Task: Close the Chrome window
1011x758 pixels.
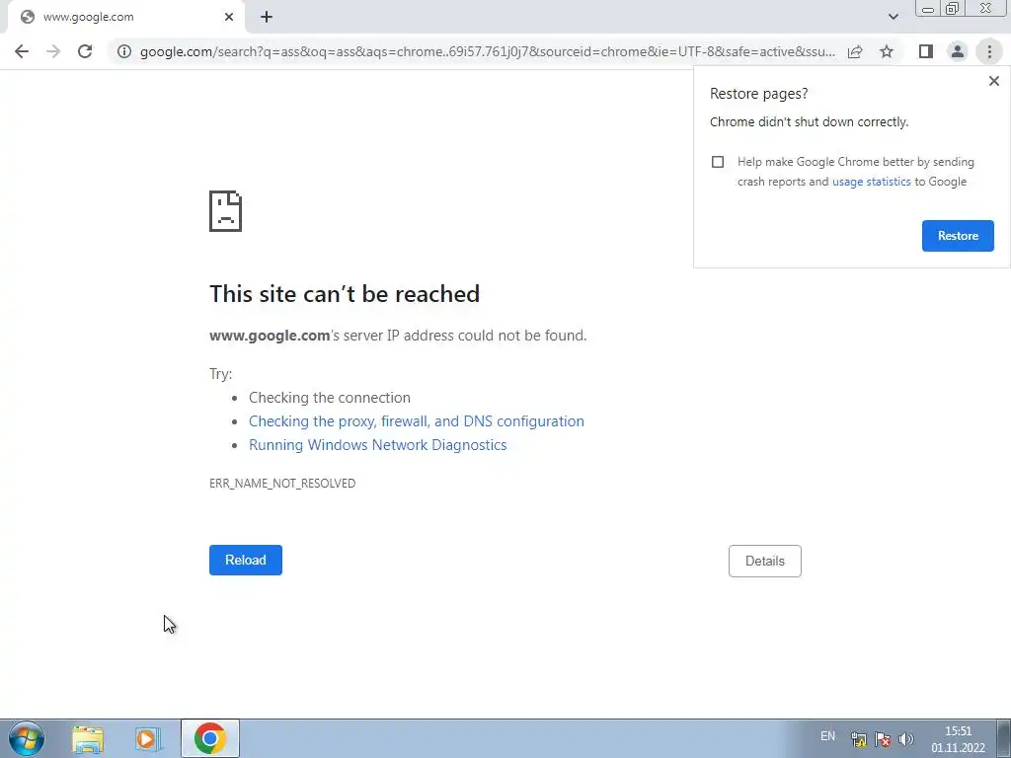Action: tap(986, 9)
